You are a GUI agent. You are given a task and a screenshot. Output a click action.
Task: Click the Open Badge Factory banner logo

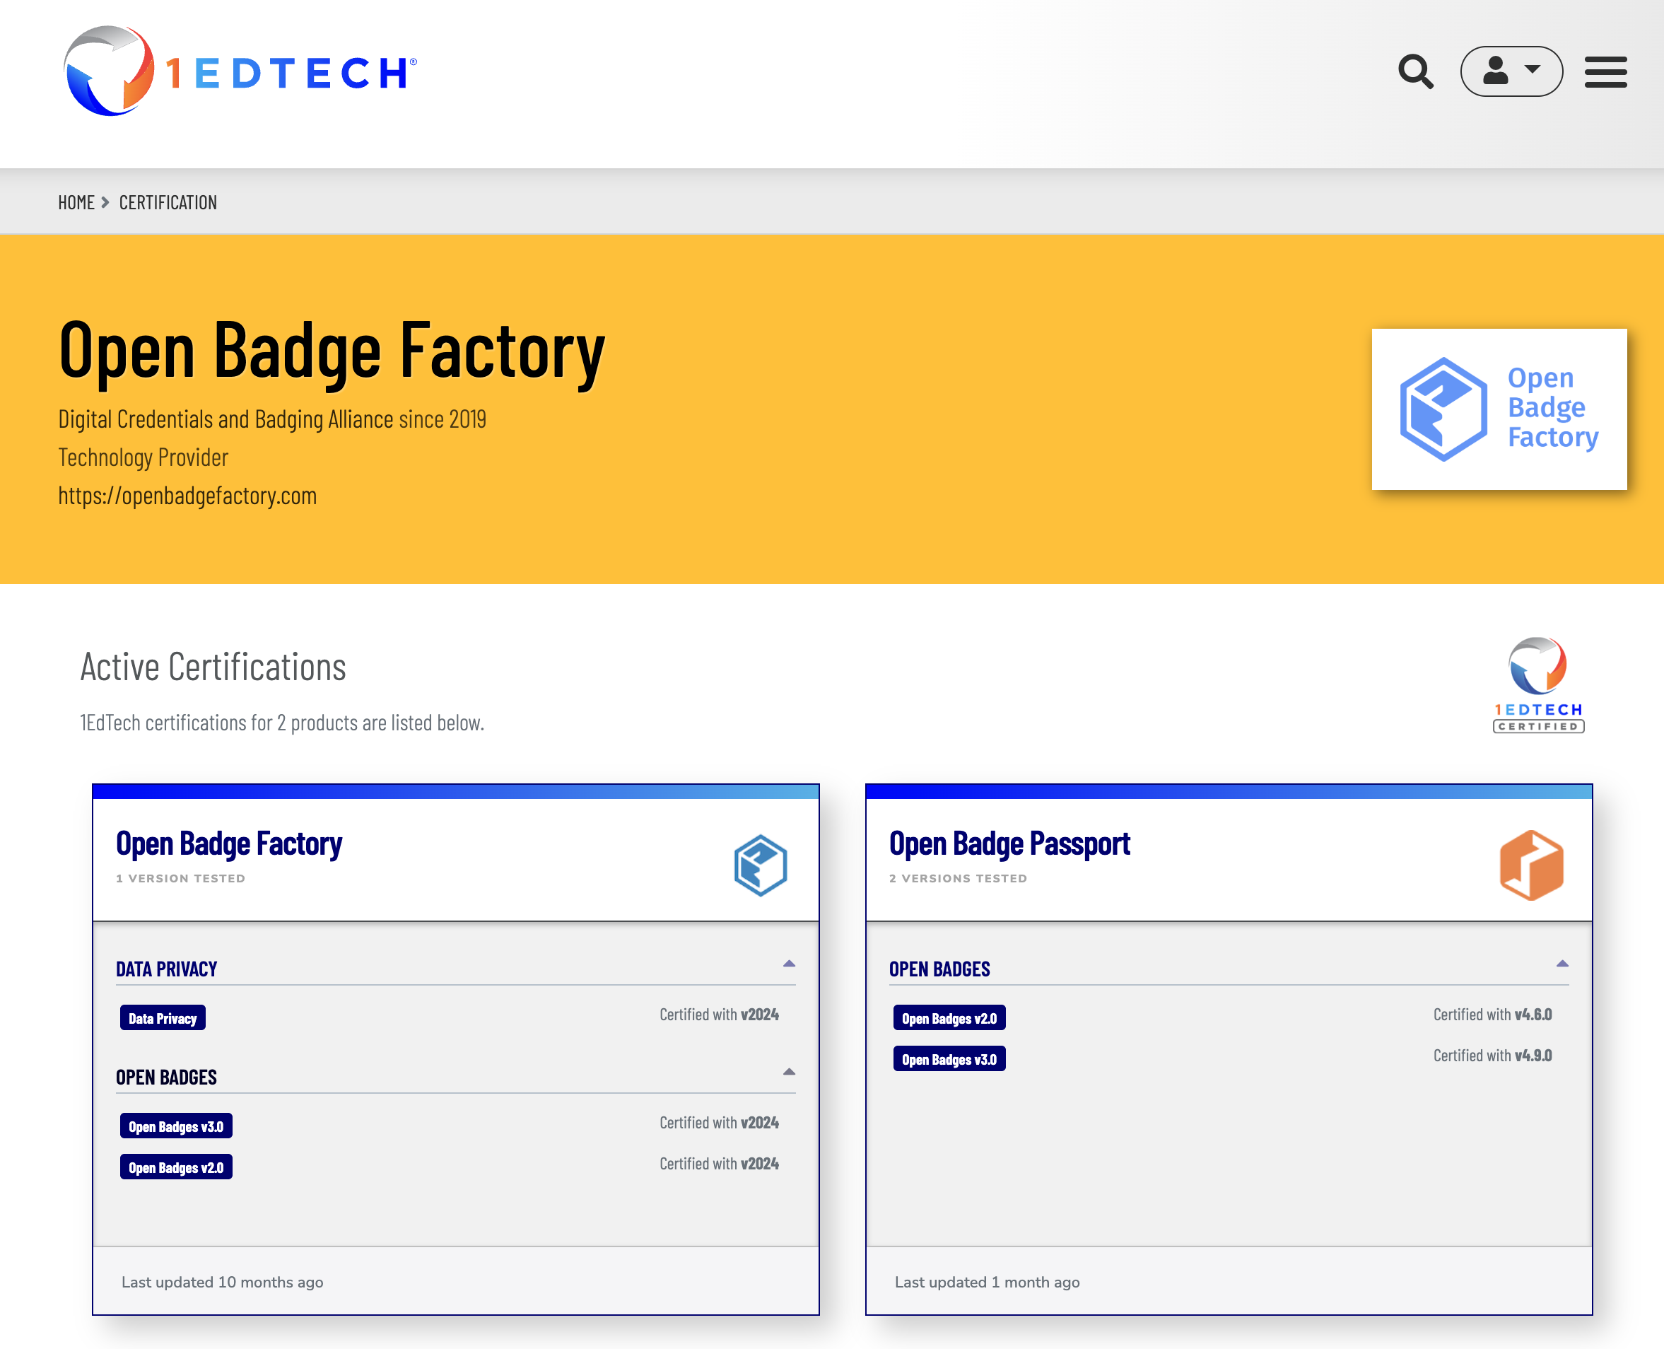click(x=1499, y=409)
